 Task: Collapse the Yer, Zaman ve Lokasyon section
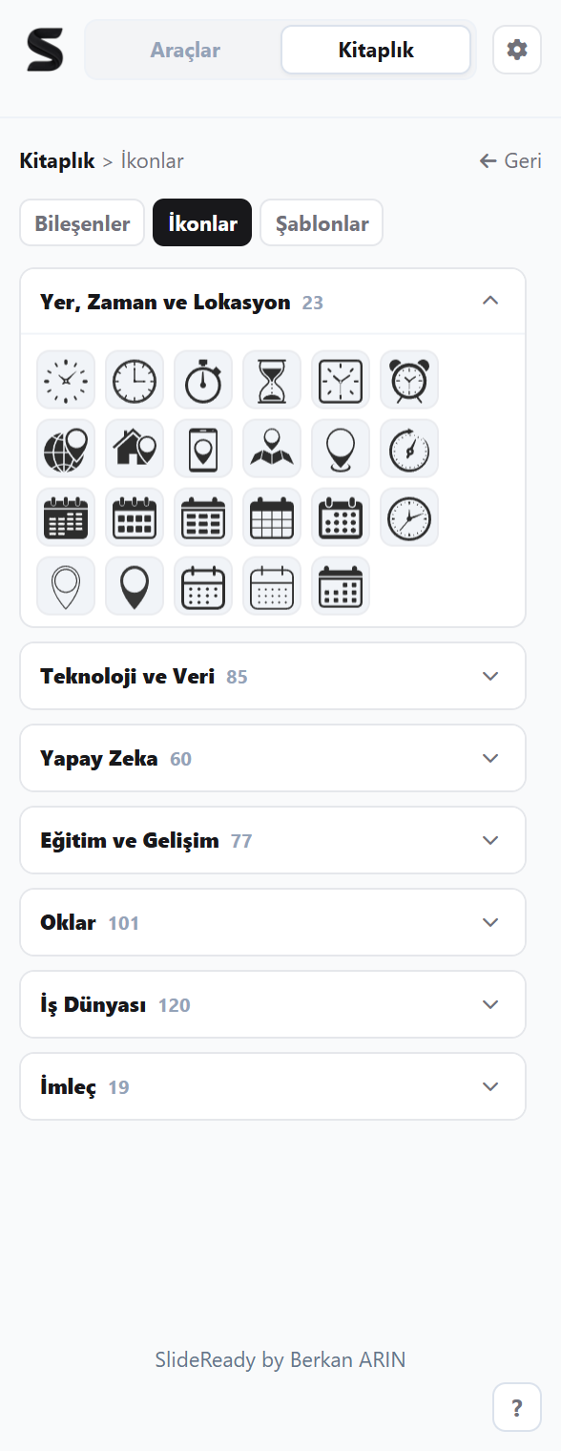[x=273, y=302]
